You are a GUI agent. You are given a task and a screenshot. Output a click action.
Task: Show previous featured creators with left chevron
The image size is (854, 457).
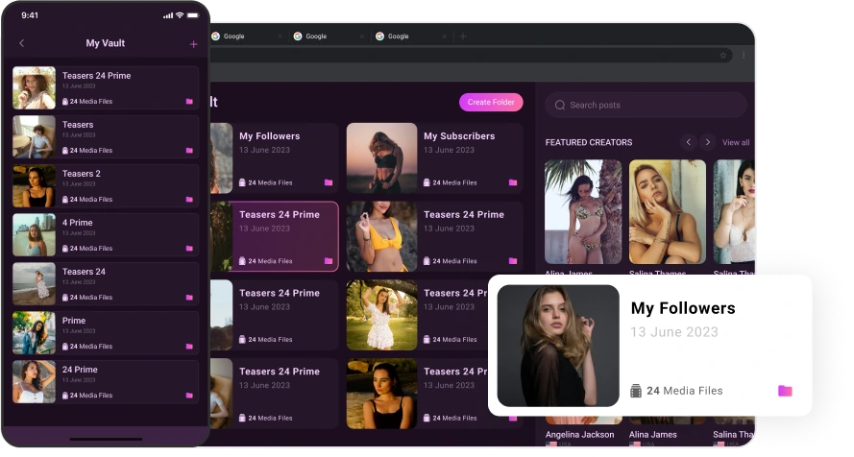tap(689, 142)
